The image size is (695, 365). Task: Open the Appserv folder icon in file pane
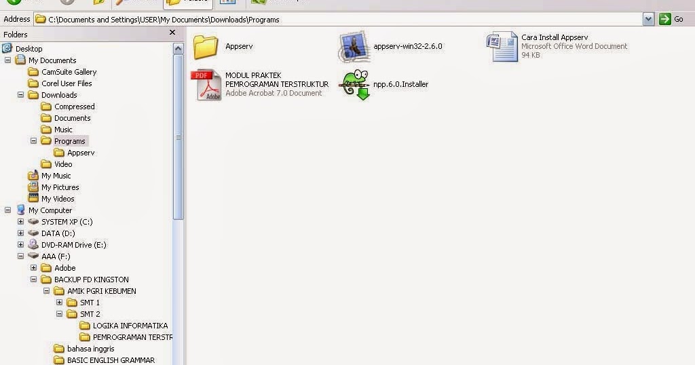point(206,47)
